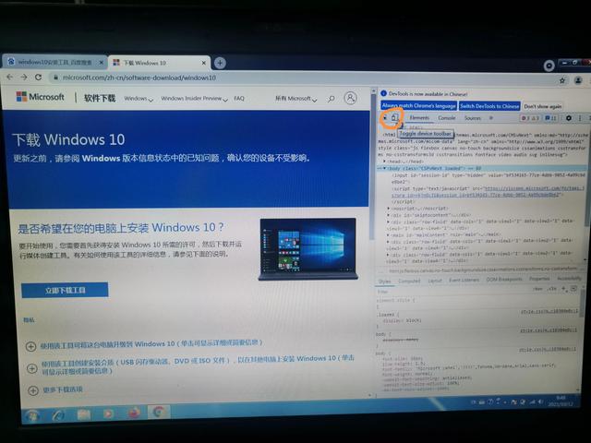The image size is (591, 443).
Task: Switch to the Console tab
Action: [447, 118]
